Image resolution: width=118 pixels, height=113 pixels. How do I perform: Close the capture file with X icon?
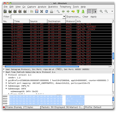pyautogui.click(x=42, y=11)
